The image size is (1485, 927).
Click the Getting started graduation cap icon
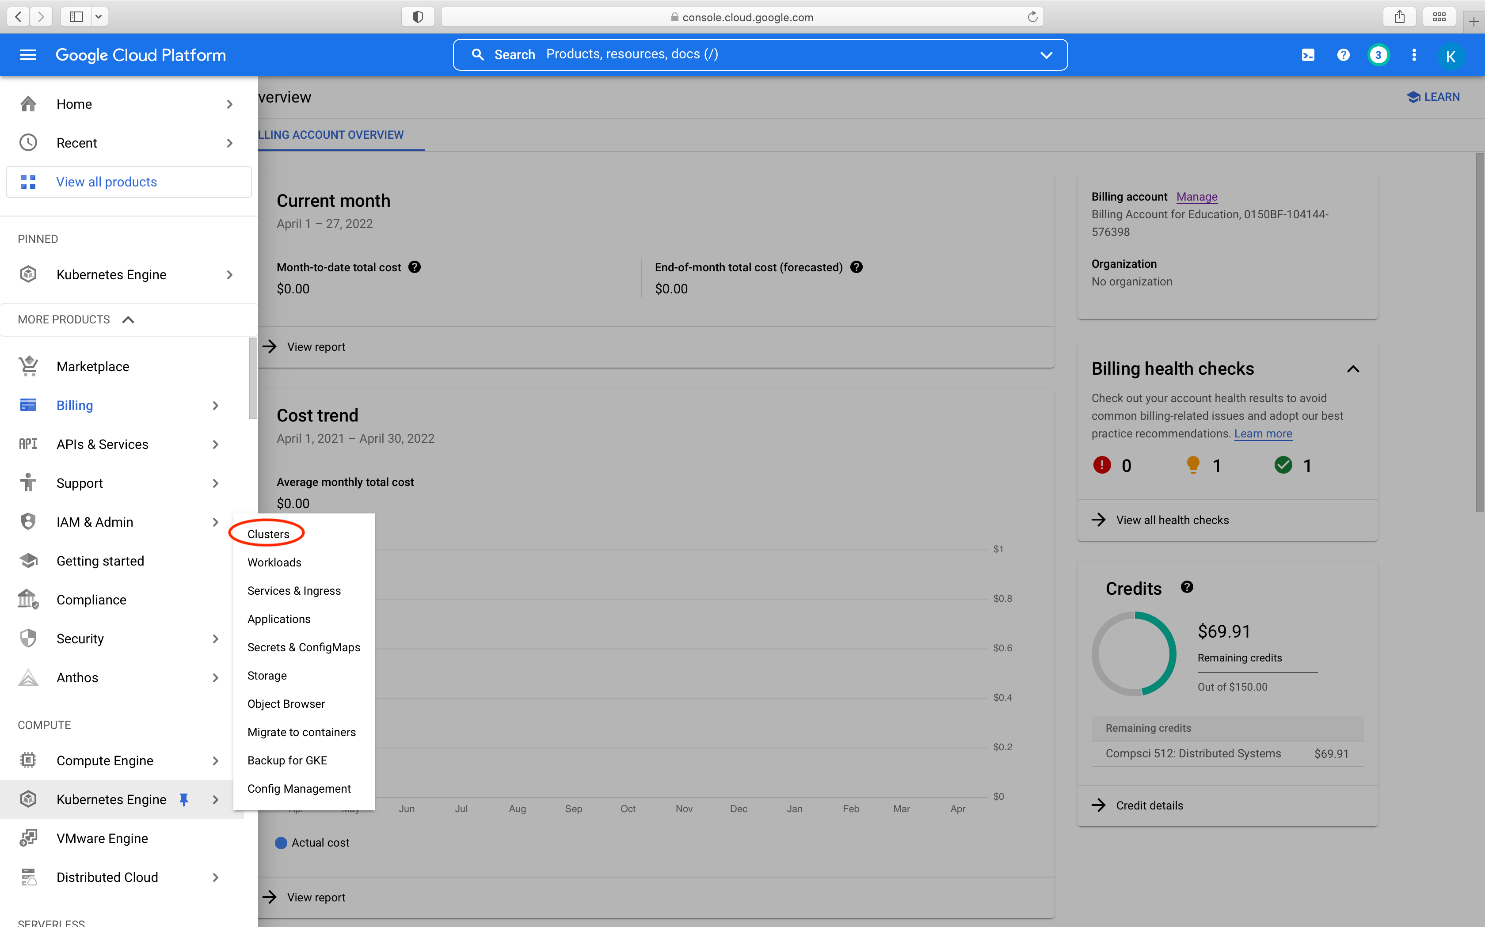[28, 560]
